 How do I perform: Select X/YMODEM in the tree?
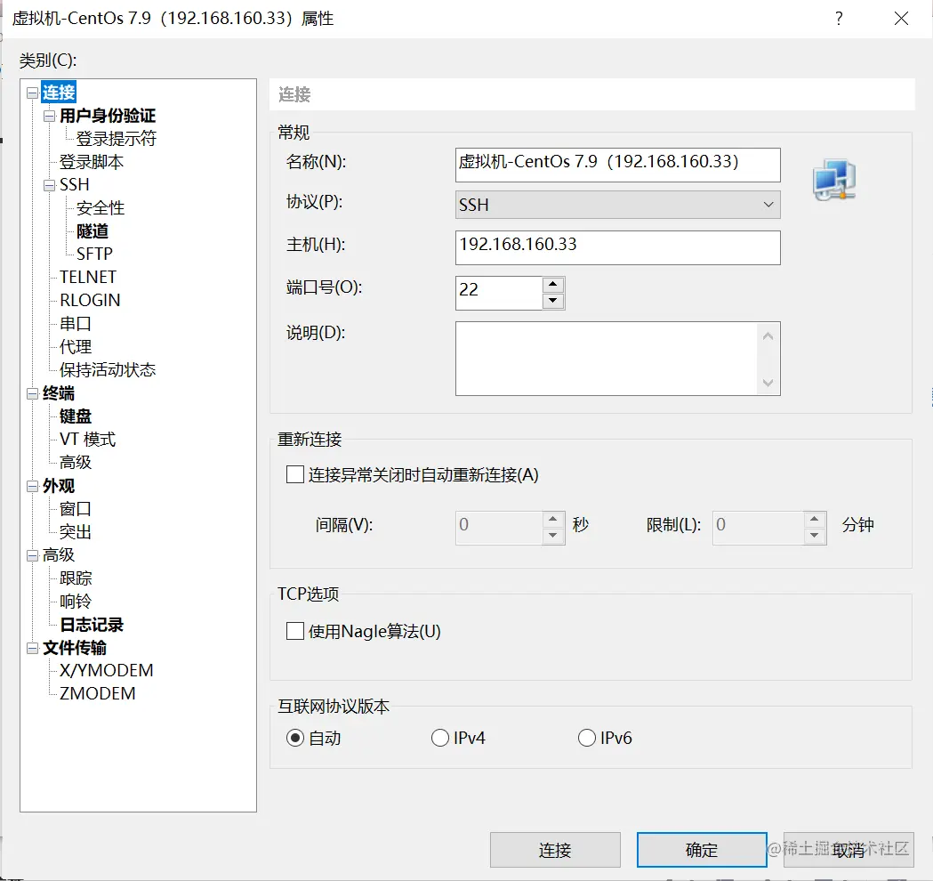coord(107,670)
